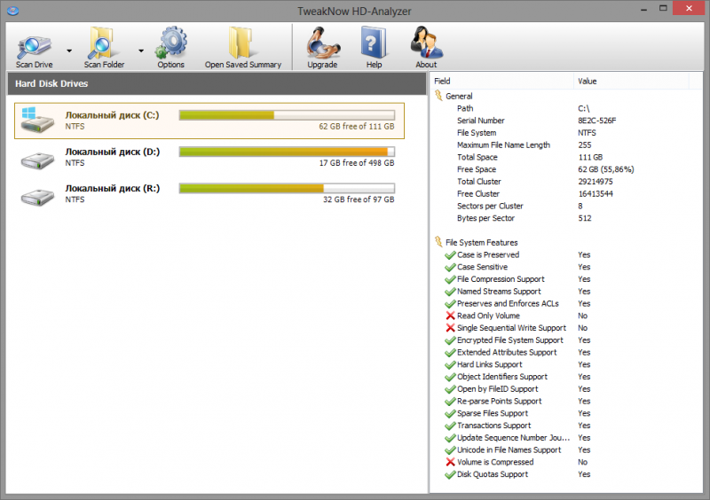Click the checkmark beside Preserves and Enforces ACLs

point(450,303)
